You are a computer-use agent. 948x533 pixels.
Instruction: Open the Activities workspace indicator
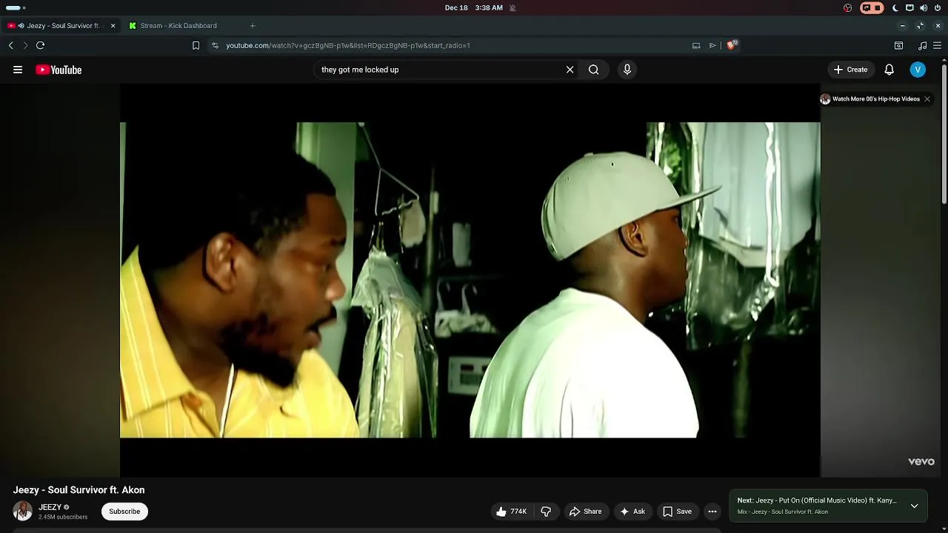click(x=16, y=7)
